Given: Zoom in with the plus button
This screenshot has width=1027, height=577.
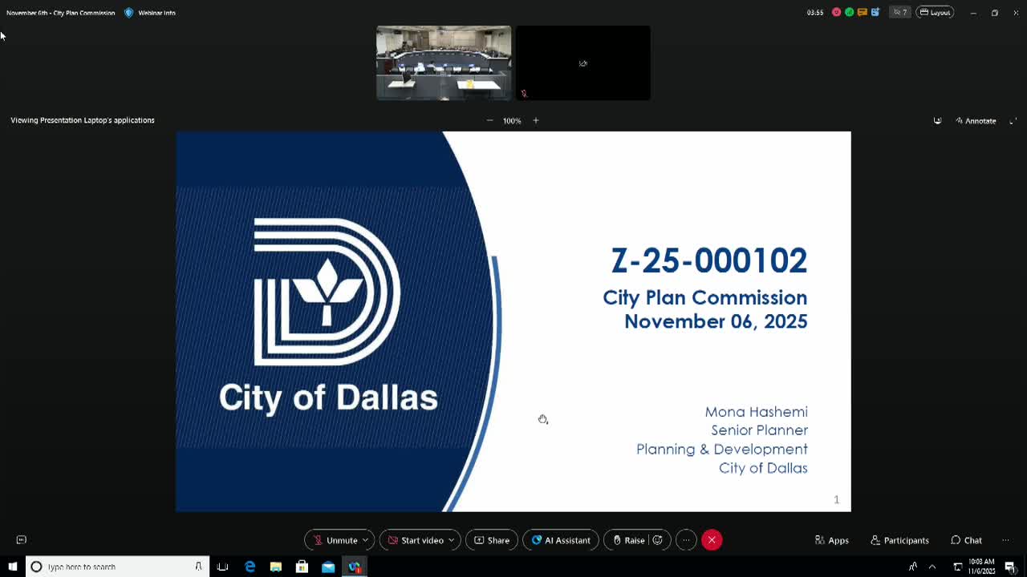Looking at the screenshot, I should click(535, 120).
